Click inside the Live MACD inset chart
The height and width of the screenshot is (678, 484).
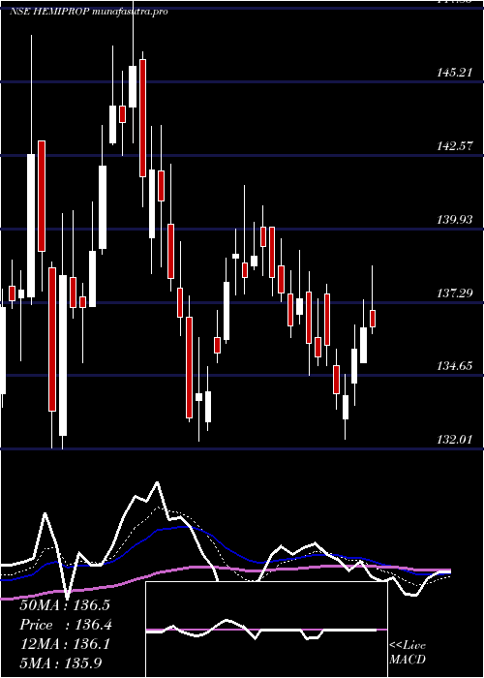266,630
